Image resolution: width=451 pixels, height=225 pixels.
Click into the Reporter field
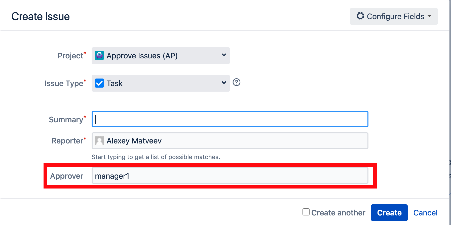click(x=230, y=141)
